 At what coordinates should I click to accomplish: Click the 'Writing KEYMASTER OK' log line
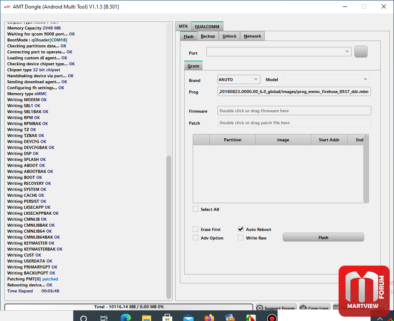tap(31, 243)
